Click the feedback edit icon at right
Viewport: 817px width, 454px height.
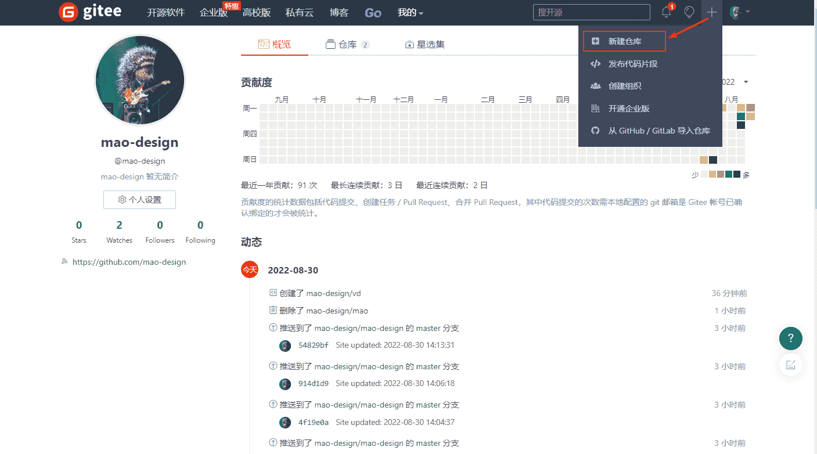click(x=790, y=365)
